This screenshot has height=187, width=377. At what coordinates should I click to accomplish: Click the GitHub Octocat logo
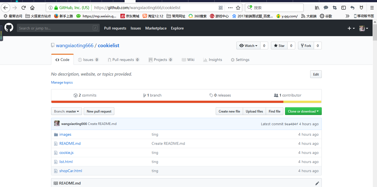point(9,28)
